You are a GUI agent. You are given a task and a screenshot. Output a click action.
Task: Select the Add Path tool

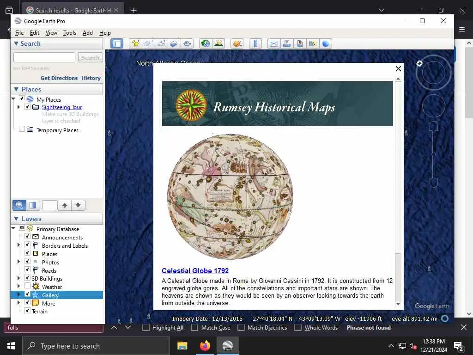(161, 44)
